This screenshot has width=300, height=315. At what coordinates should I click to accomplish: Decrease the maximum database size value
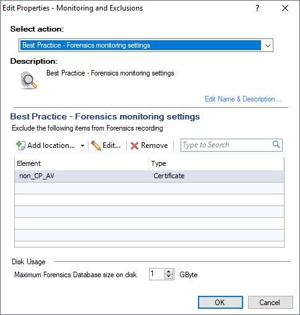coord(169,277)
